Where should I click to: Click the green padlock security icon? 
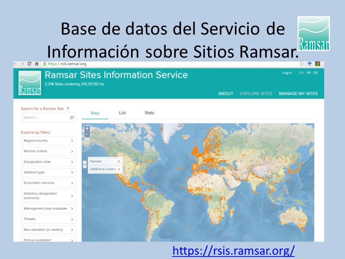[45, 64]
